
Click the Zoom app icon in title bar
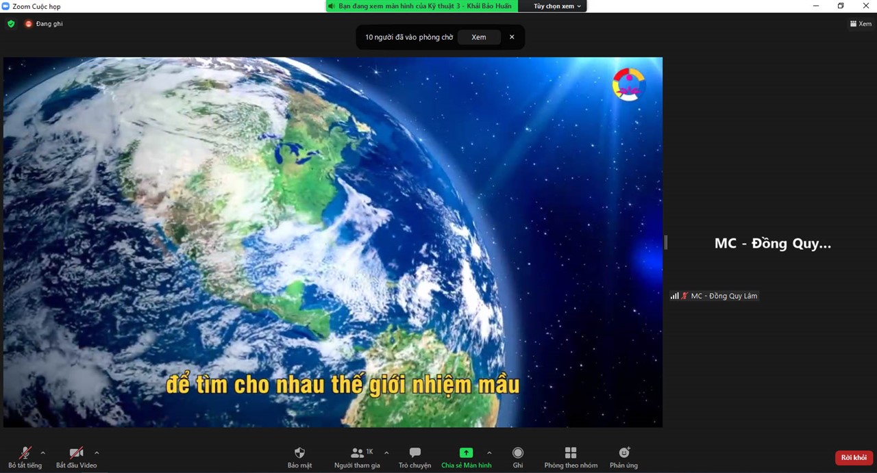(x=5, y=6)
